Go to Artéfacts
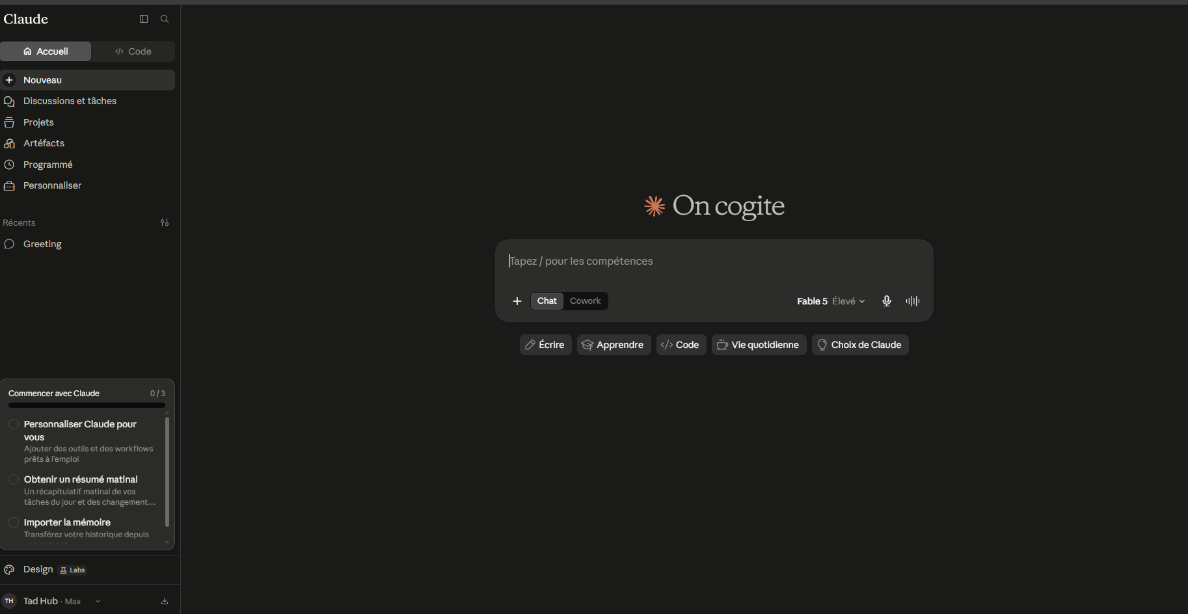 click(87, 143)
